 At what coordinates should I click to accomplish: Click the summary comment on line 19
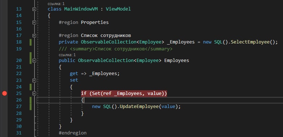pyautogui.click(x=115, y=49)
